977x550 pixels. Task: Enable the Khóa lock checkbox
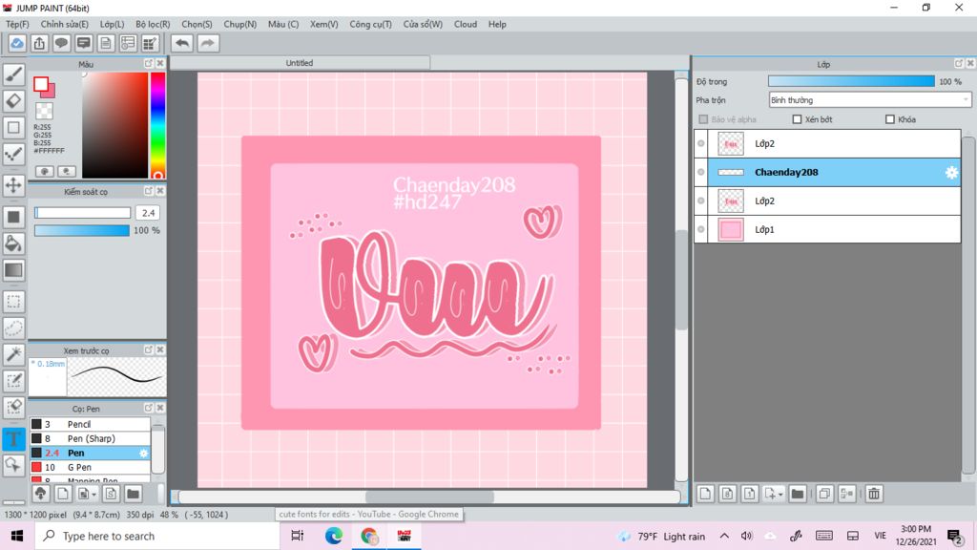pyautogui.click(x=890, y=119)
